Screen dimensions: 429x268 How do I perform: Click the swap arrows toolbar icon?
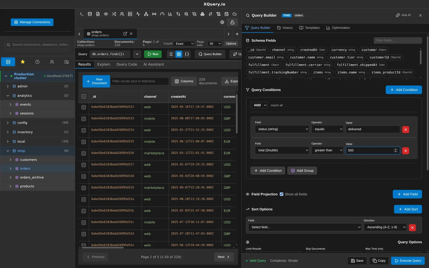point(210,14)
